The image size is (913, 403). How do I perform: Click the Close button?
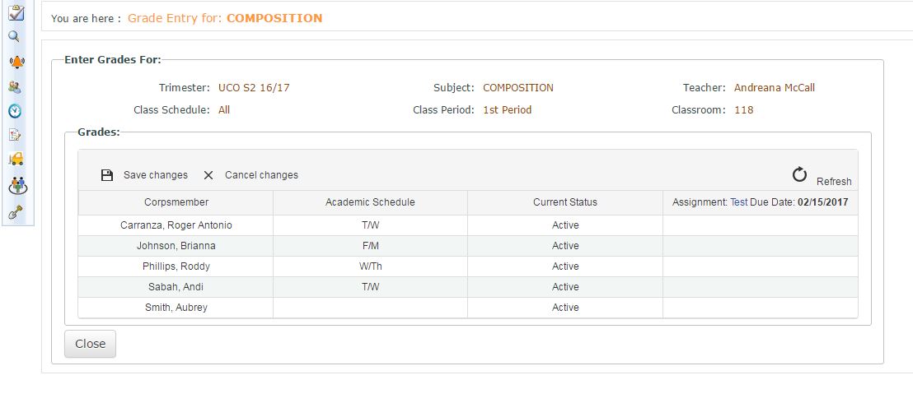click(x=90, y=344)
